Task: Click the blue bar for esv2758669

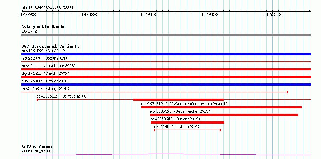Action: (x=166, y=85)
